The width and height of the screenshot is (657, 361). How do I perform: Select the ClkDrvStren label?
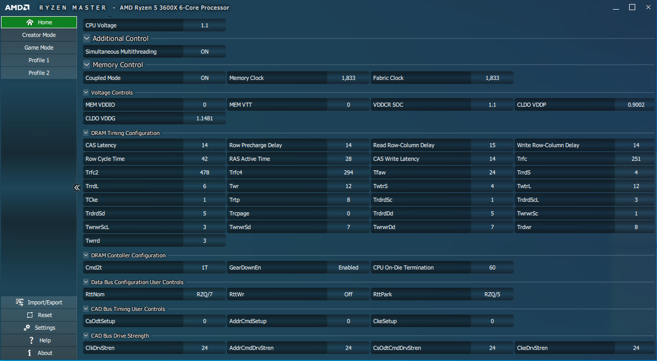point(100,348)
